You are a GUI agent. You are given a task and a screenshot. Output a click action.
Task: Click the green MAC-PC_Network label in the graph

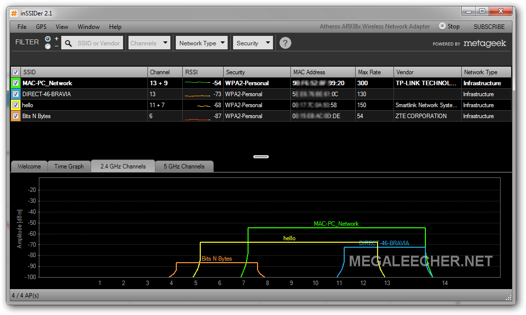tap(336, 224)
